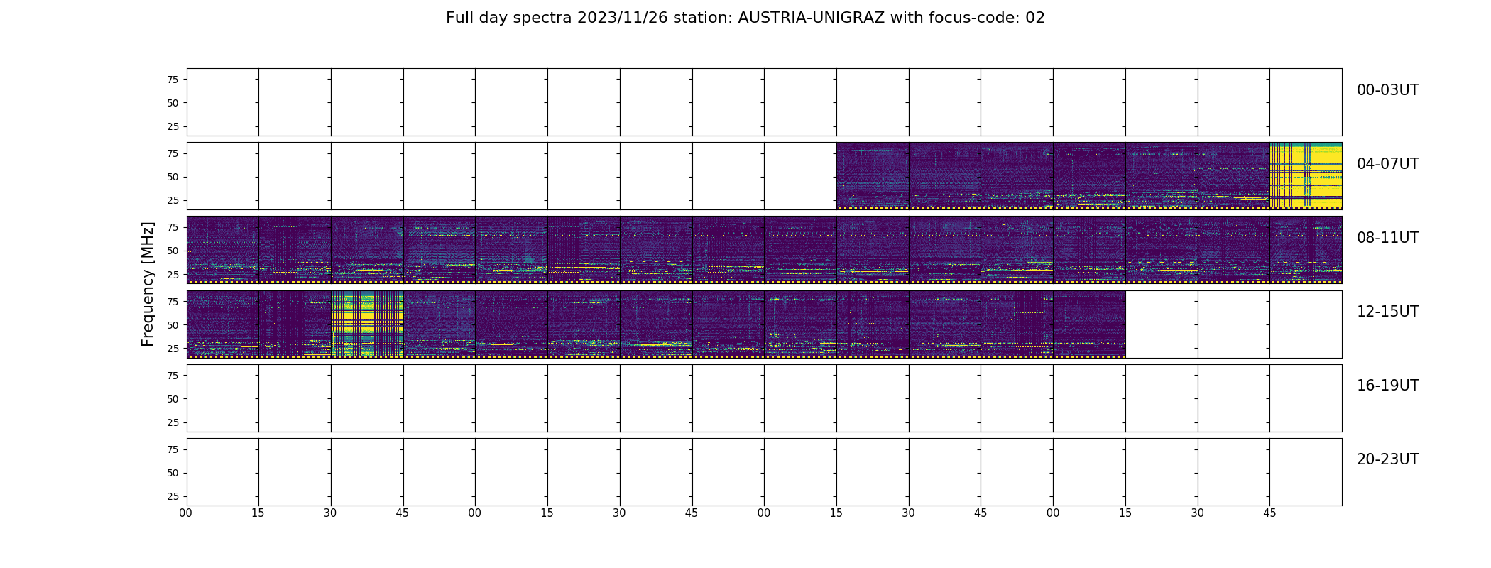Viewport: 1491px width, 568px height.
Task: Click the 25 tick label of the 00-03UT row
Action: (x=173, y=126)
